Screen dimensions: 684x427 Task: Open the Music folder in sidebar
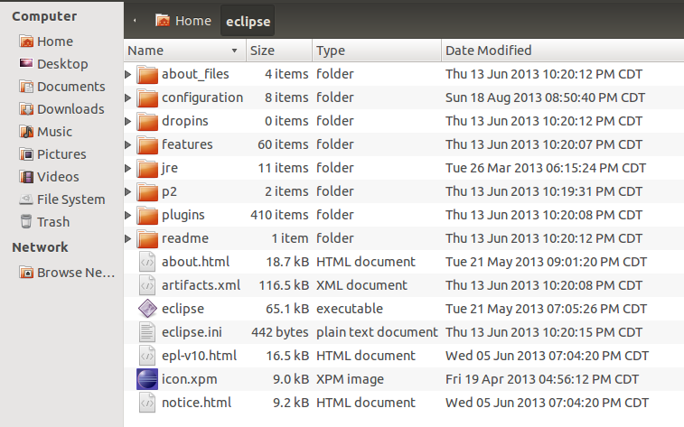tap(54, 132)
